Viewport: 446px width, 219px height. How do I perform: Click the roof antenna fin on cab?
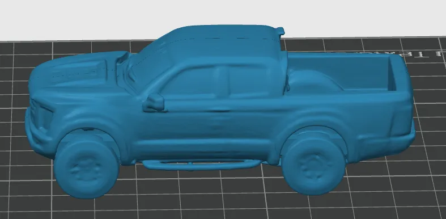pos(280,31)
